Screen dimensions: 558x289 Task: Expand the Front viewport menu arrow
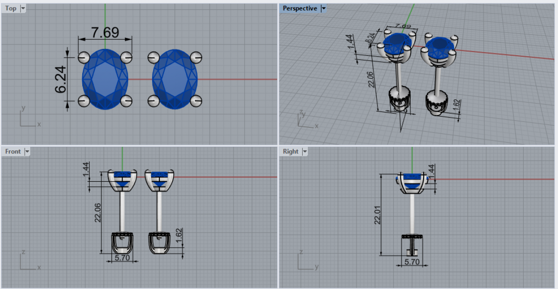27,151
